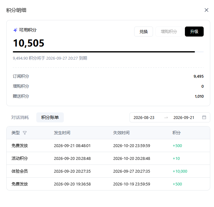214x207 pixels.
Task: Click the 10,505 available points total
Action: tap(29, 43)
